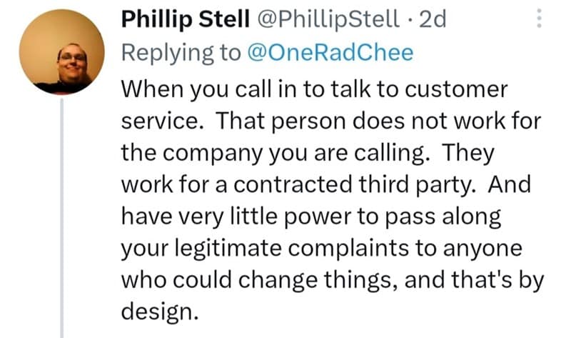Click the word "customer" in the tweet
The width and height of the screenshot is (571, 338).
(455, 89)
